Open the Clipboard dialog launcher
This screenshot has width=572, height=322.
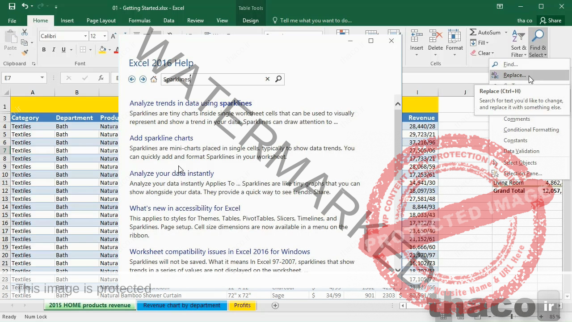34,64
